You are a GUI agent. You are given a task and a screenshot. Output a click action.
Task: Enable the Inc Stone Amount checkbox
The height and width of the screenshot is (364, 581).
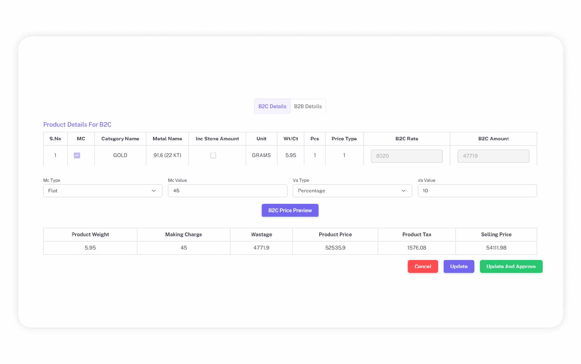(213, 155)
